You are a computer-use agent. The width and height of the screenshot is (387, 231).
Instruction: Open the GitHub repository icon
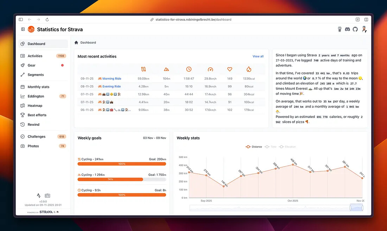point(355,29)
